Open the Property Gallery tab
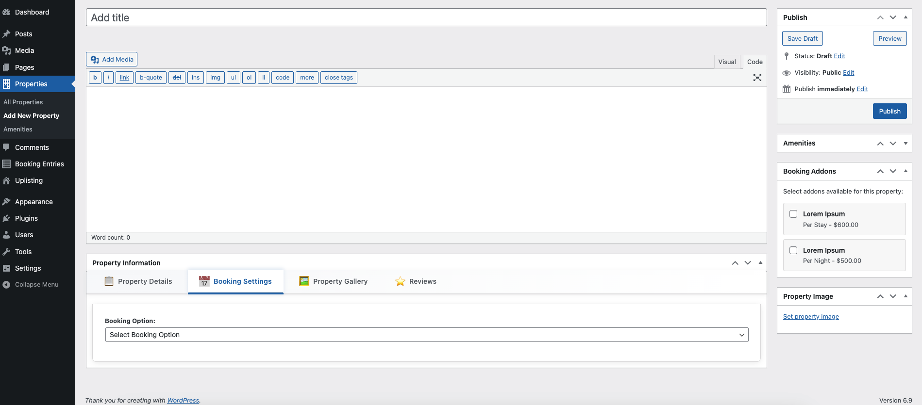Screen dimensions: 922x405 tap(333, 281)
